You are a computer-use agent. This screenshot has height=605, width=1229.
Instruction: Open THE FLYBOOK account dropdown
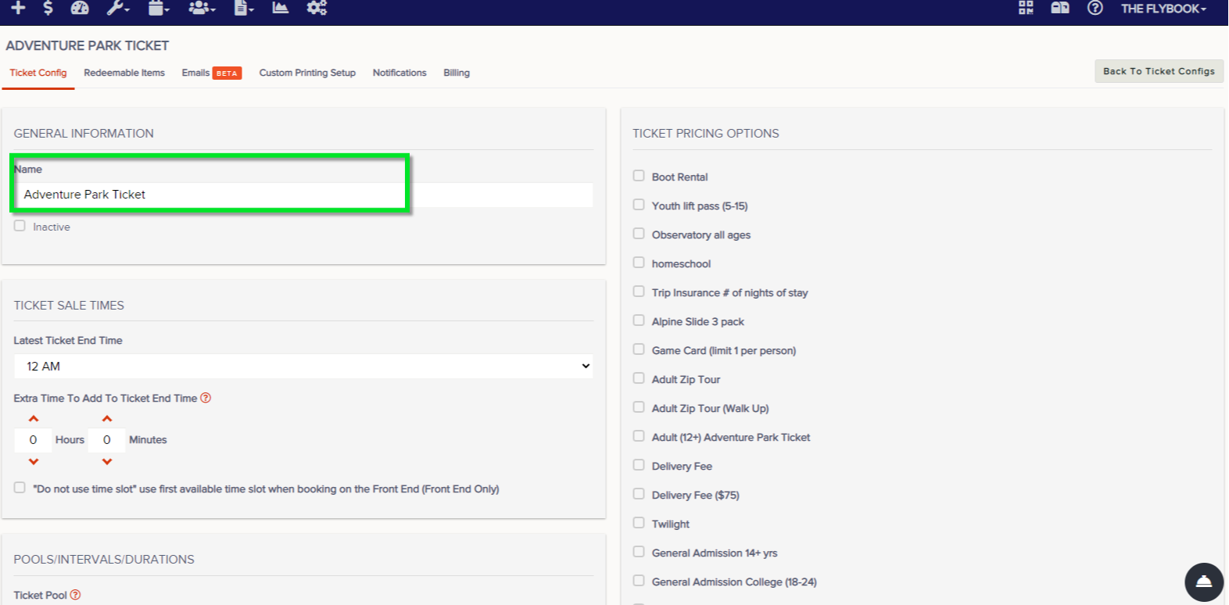(1163, 9)
